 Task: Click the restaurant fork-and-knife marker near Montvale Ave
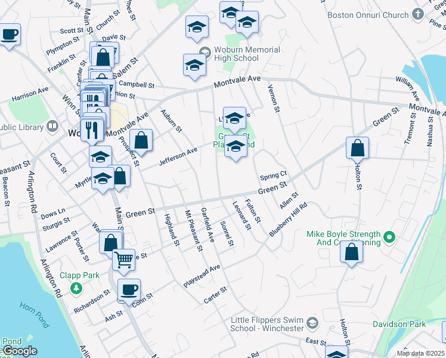(x=92, y=131)
